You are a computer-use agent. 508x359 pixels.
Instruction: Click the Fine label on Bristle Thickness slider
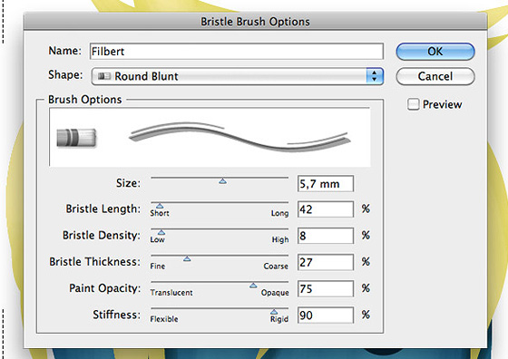[158, 267]
